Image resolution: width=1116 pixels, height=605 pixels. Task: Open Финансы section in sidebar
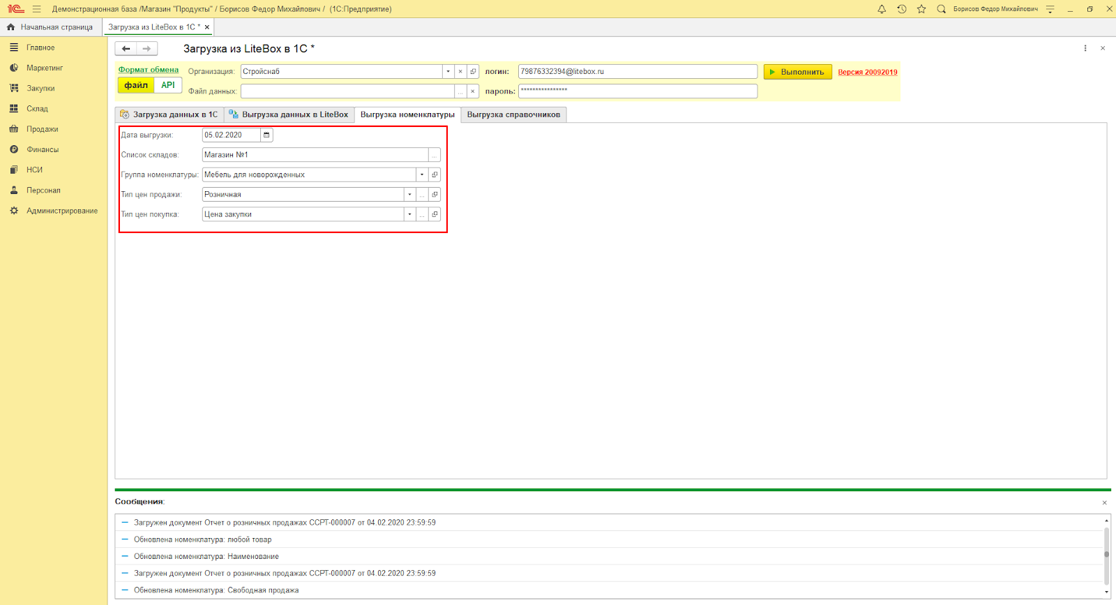(43, 149)
